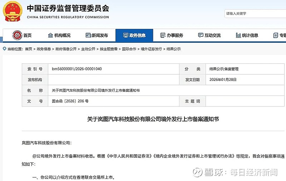
Task: Click the salutation 岚图汽车科技股份有限公司：
Action: (47, 143)
